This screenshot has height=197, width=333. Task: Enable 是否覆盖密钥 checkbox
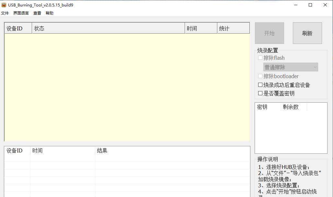tap(260, 93)
